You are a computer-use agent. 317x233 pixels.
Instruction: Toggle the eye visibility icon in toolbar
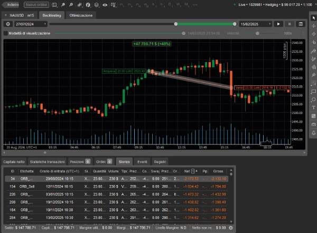pyautogui.click(x=106, y=5)
